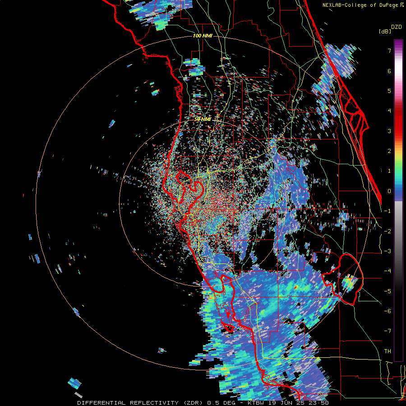This screenshot has width=406, height=406.
Task: Click the "19 JUN 25" date in the caption
Action: (x=287, y=403)
